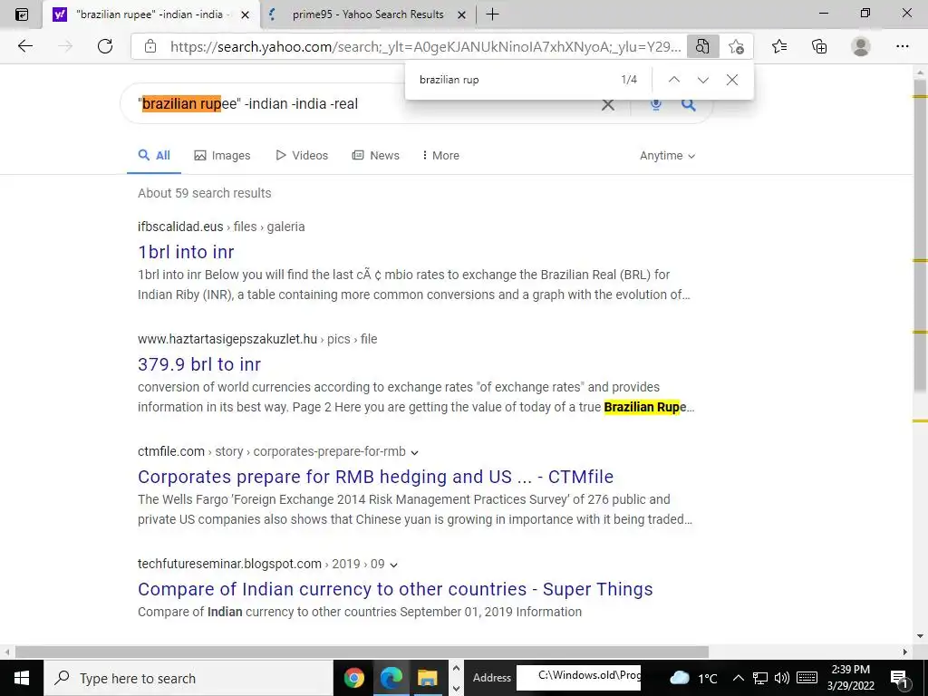Screen dimensions: 928x696
Task: Switch to Microsoft Edge on taskbar
Action: 391,678
